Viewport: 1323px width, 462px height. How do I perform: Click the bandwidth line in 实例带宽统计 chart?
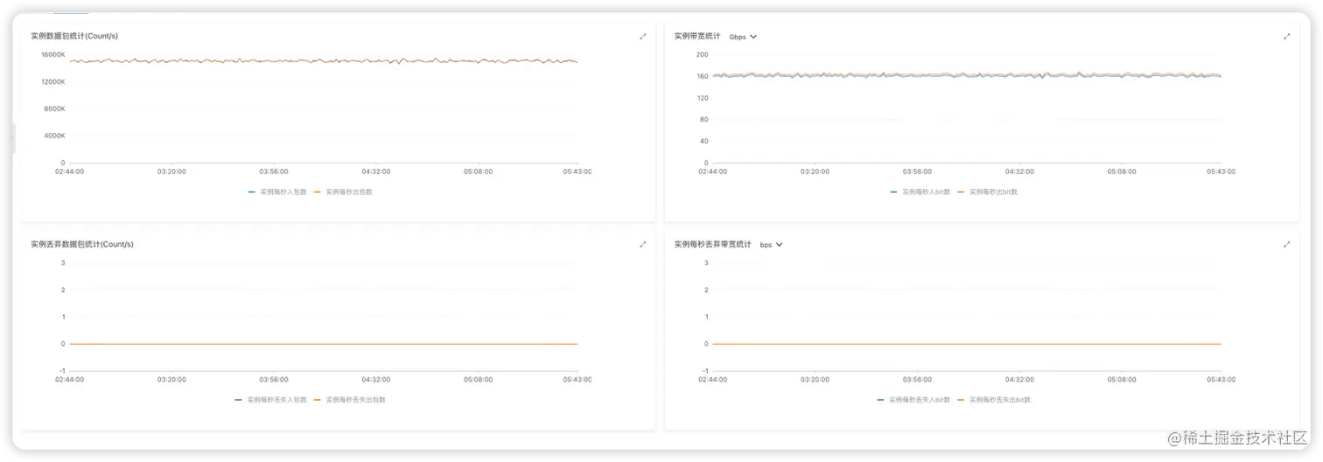click(967, 75)
